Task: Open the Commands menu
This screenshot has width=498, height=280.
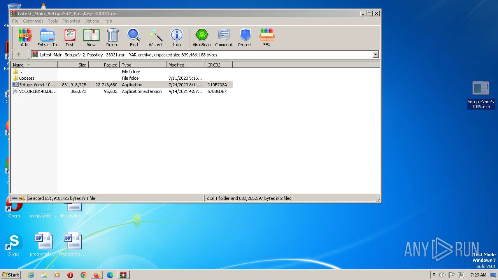Action: [x=33, y=21]
